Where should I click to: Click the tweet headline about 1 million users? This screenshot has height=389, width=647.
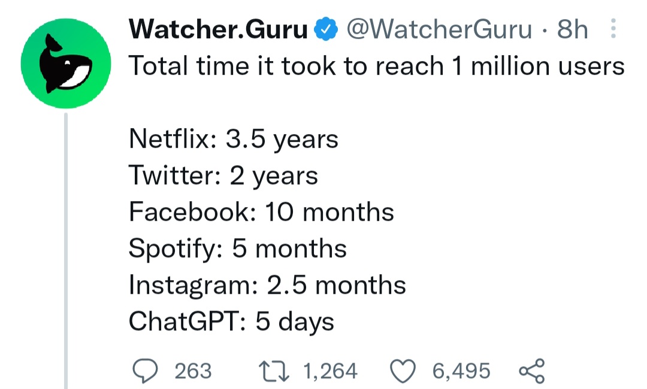click(x=377, y=66)
